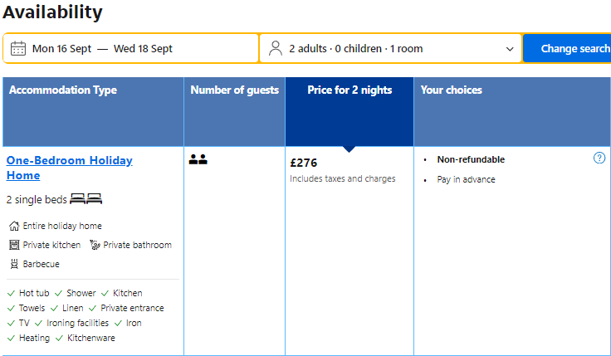Image resolution: width=611 pixels, height=356 pixels.
Task: Click the calendar icon in date field
Action: (x=18, y=48)
